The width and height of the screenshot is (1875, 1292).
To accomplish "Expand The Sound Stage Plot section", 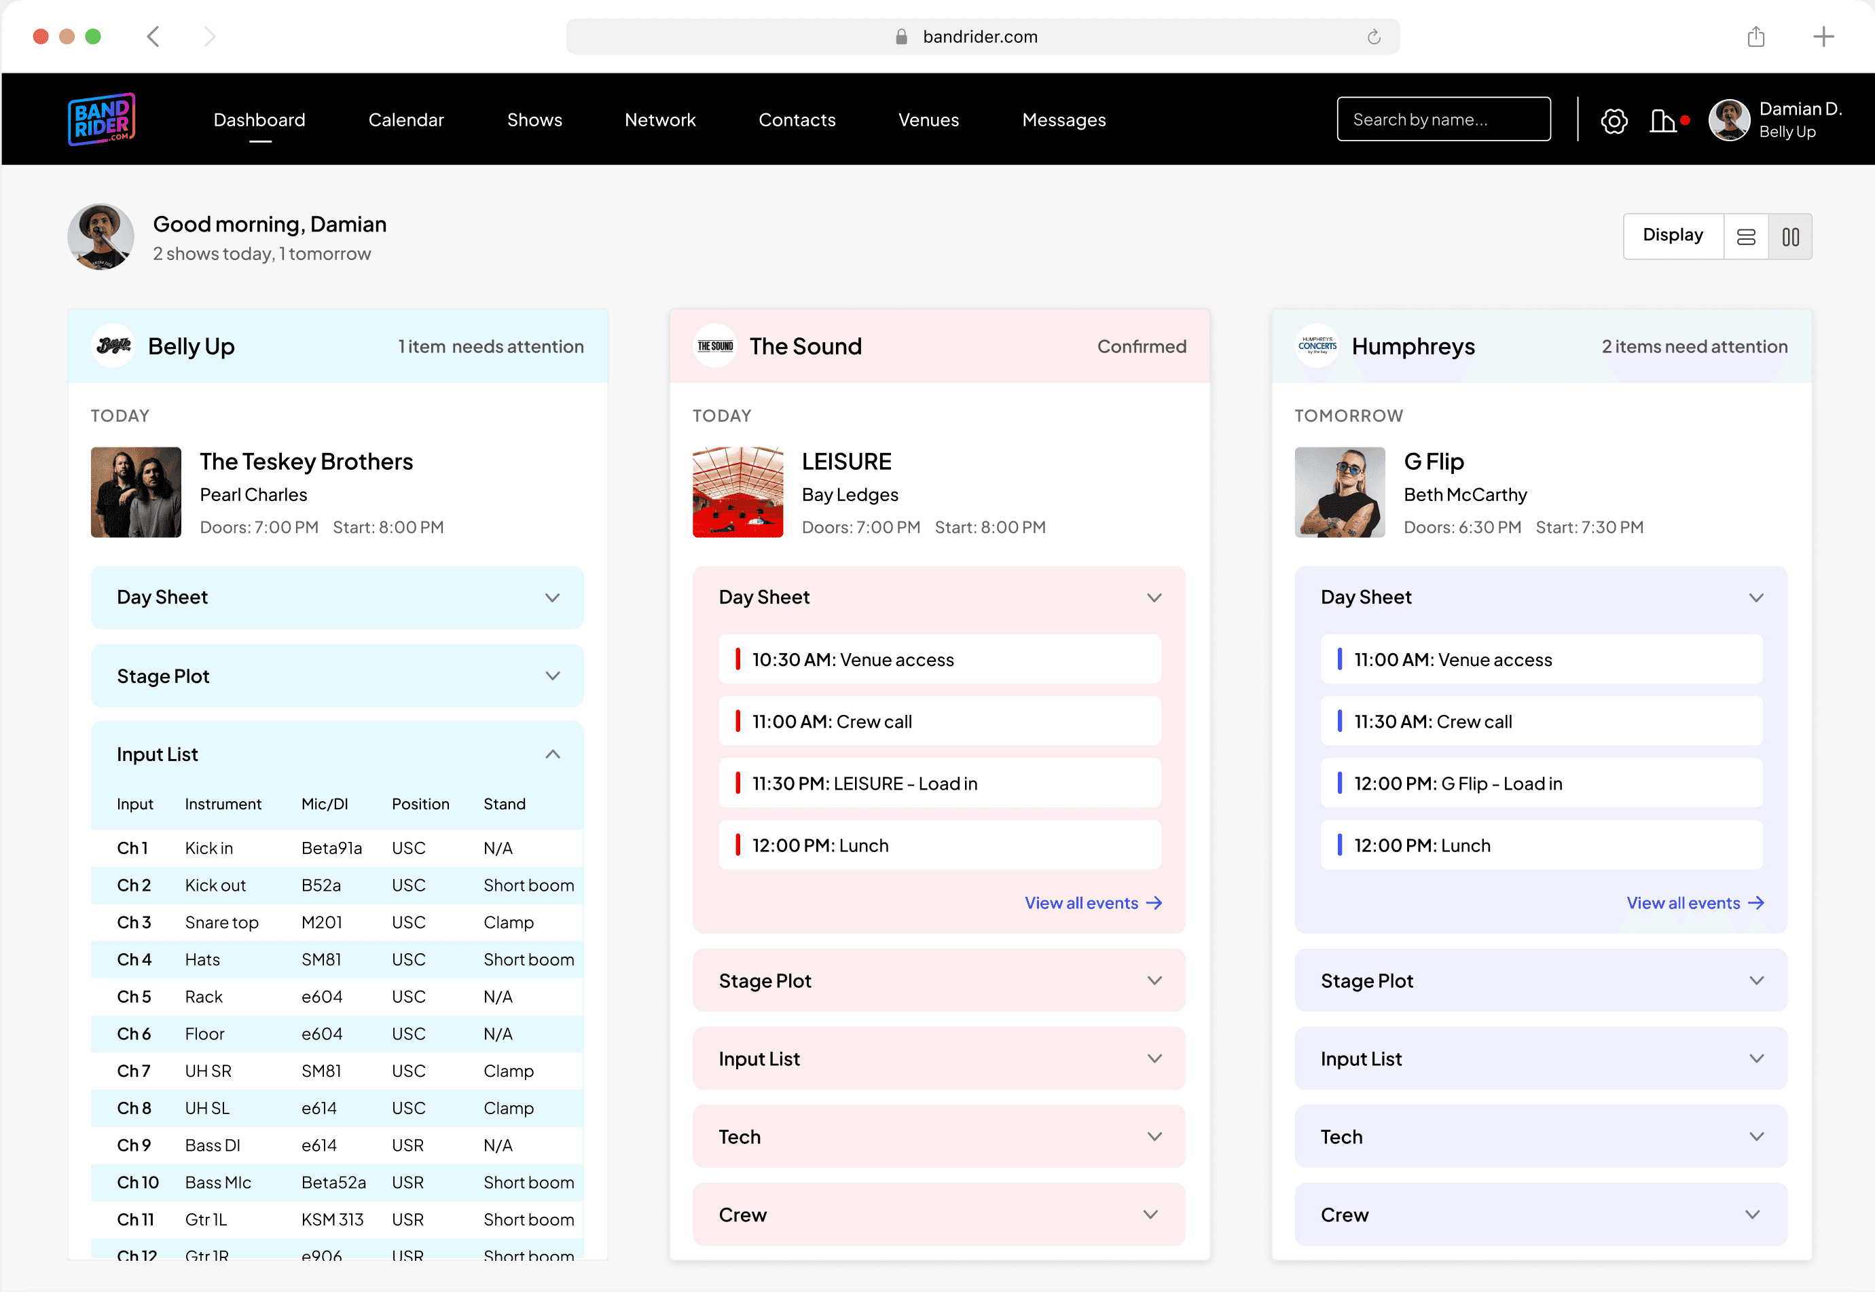I will point(1154,980).
